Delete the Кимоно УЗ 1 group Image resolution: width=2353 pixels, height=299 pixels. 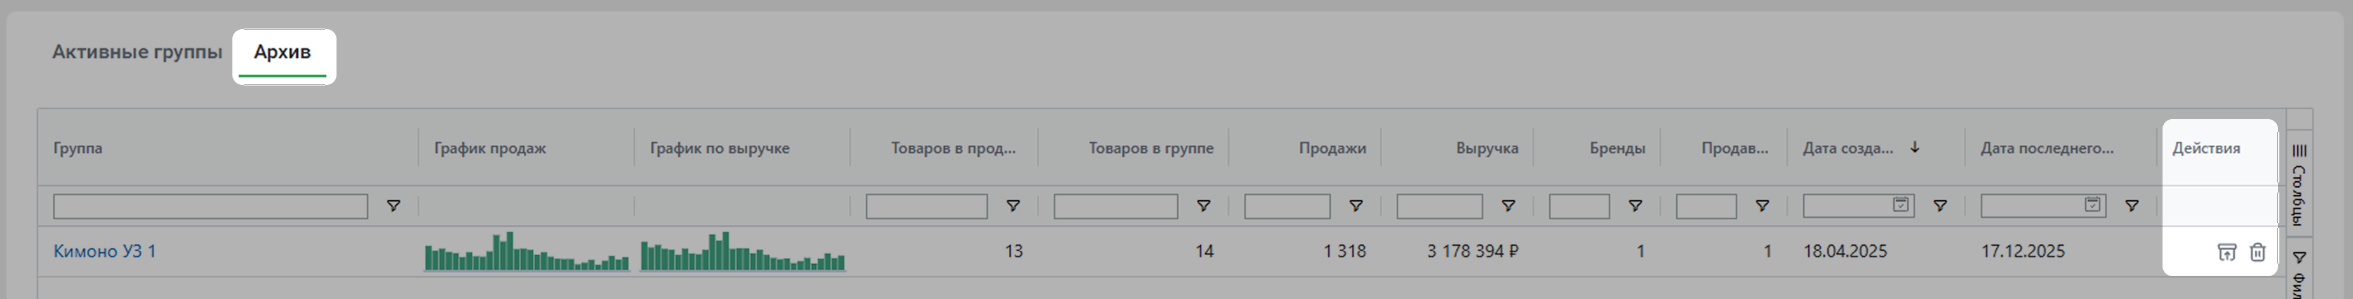[2257, 253]
